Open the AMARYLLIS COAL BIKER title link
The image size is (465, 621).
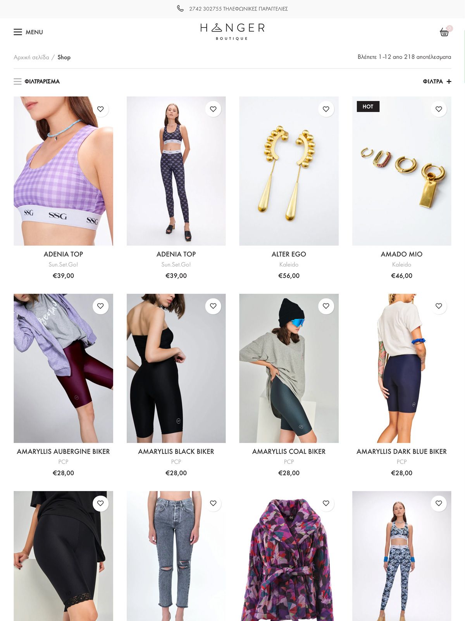coord(289,451)
